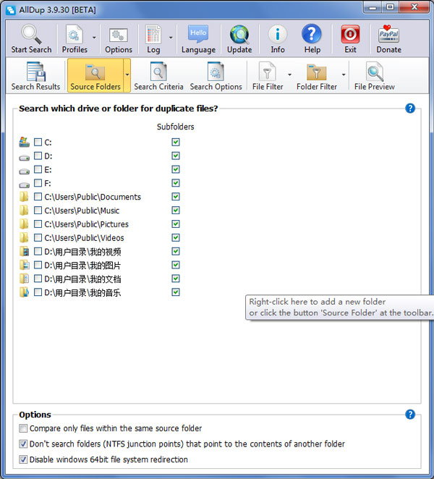Open the Folder Filter page
Screen dimensions: 434x479
(317, 76)
